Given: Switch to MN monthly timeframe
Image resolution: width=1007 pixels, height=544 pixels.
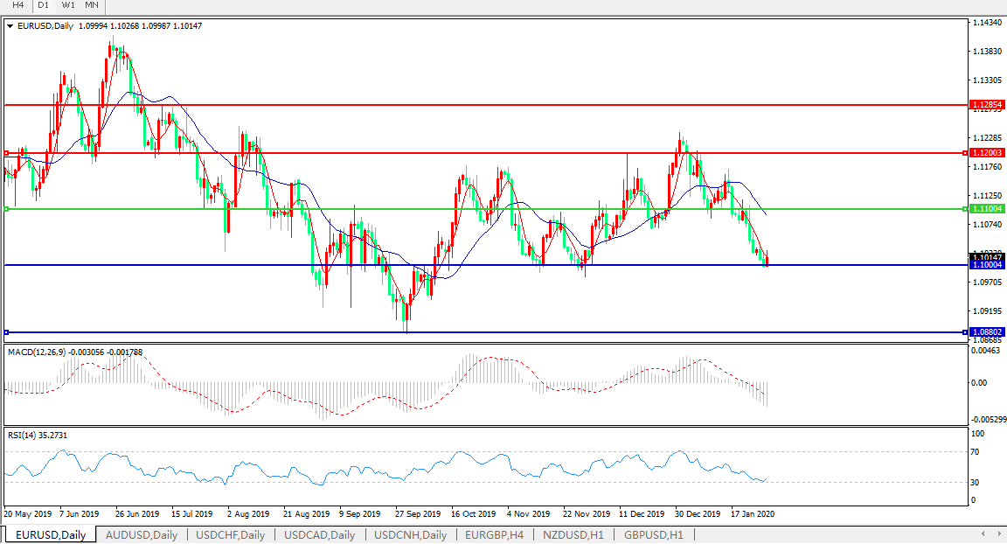Looking at the screenshot, I should (x=91, y=5).
